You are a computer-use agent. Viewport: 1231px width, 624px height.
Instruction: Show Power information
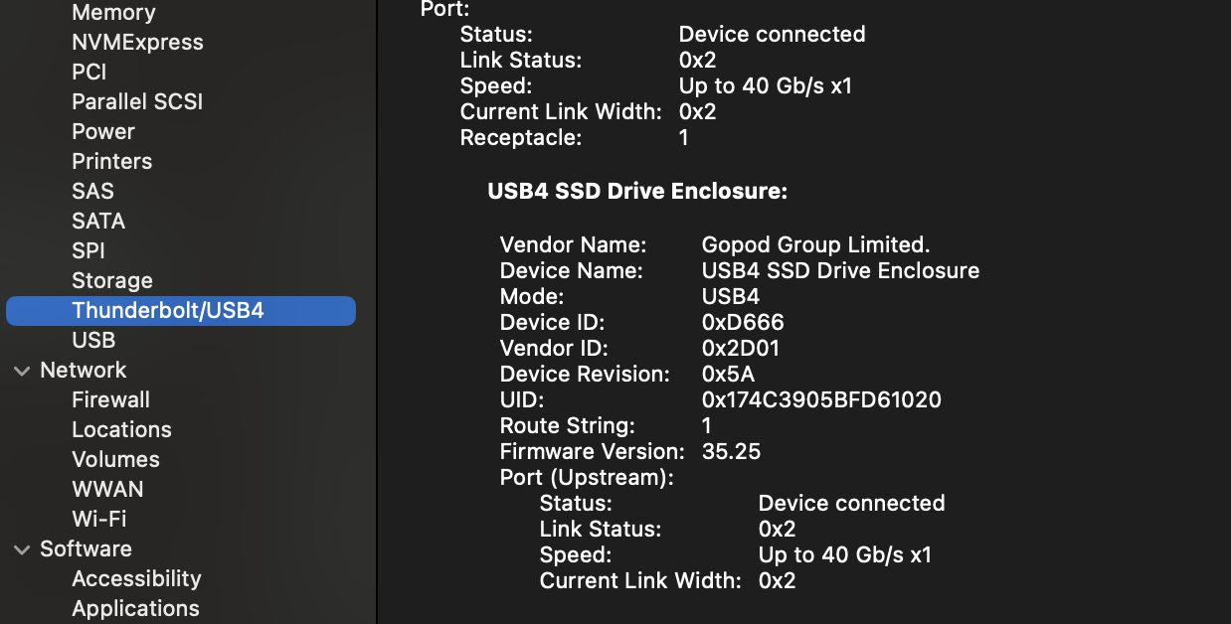(x=103, y=132)
